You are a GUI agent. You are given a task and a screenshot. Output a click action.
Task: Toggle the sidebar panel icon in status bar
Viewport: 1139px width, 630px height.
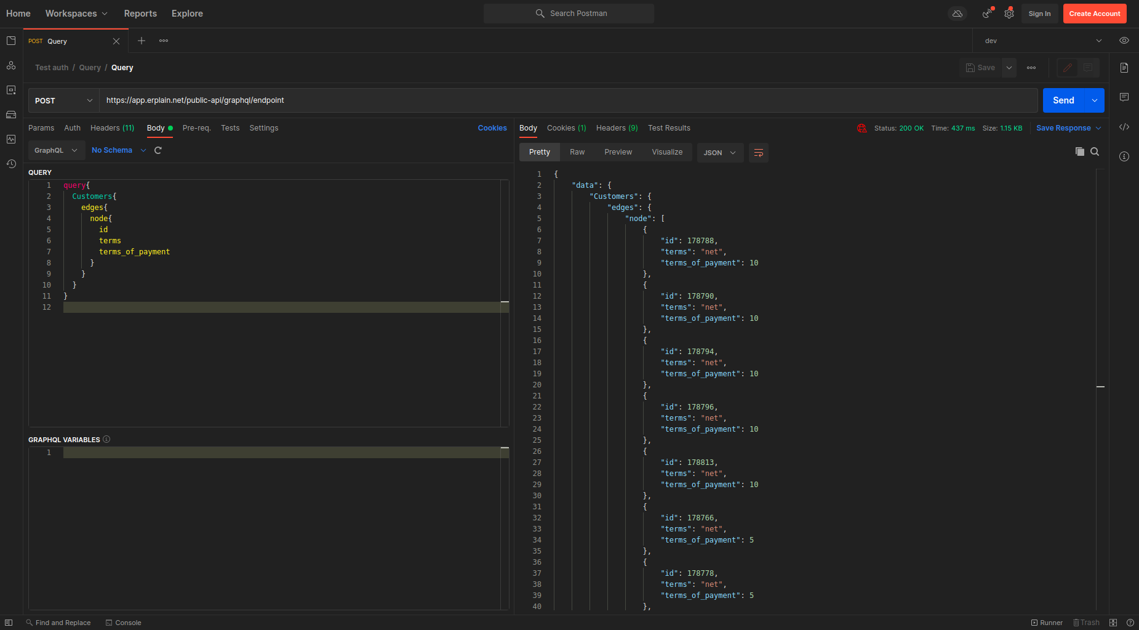click(9, 623)
